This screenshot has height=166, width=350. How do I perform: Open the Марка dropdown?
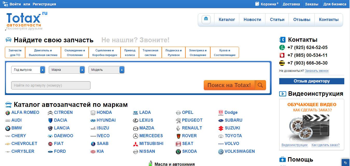(67, 70)
